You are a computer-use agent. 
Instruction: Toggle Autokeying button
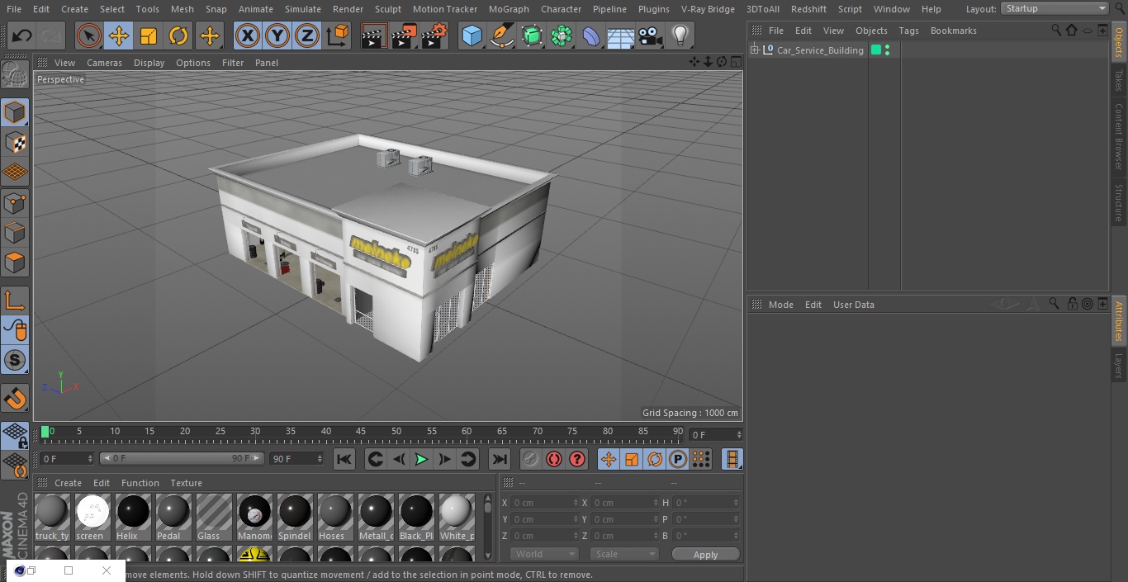click(554, 459)
